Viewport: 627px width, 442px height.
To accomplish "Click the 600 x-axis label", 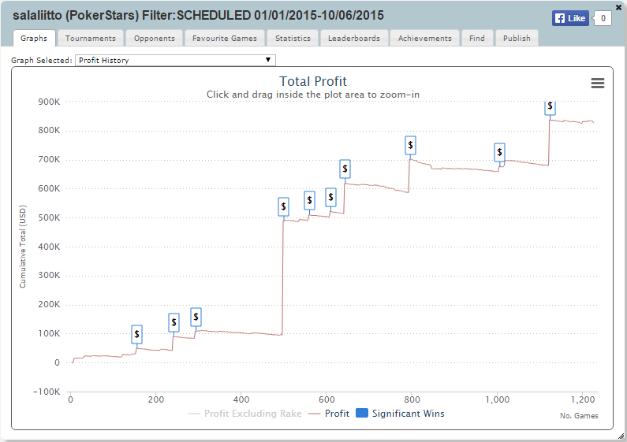I will pyautogui.click(x=327, y=399).
